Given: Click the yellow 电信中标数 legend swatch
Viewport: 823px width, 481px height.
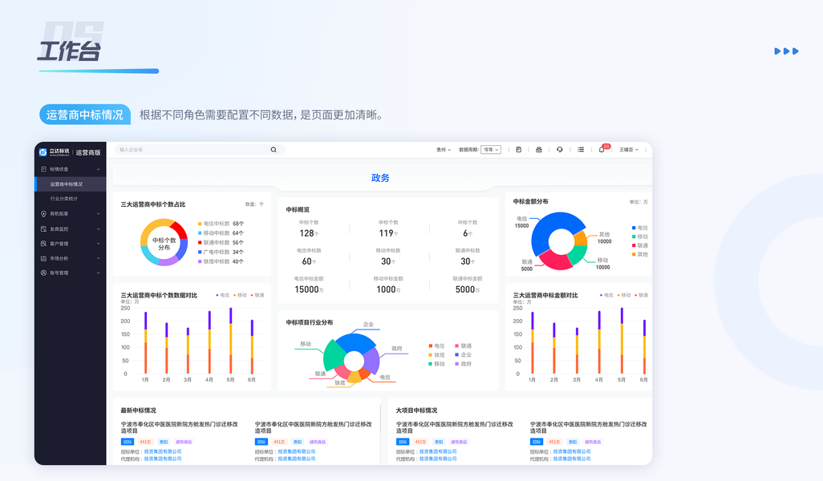Looking at the screenshot, I should (x=200, y=224).
